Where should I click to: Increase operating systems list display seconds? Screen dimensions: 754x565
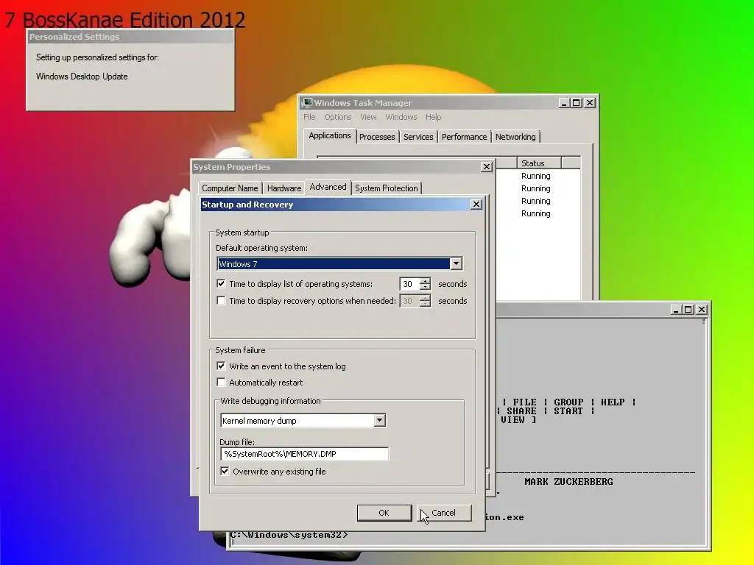pos(425,280)
